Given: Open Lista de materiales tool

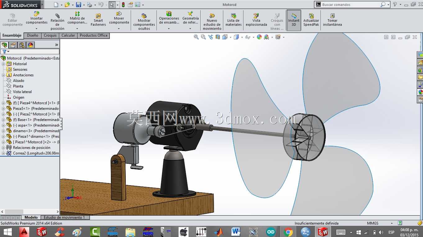Looking at the screenshot, I should [233, 20].
